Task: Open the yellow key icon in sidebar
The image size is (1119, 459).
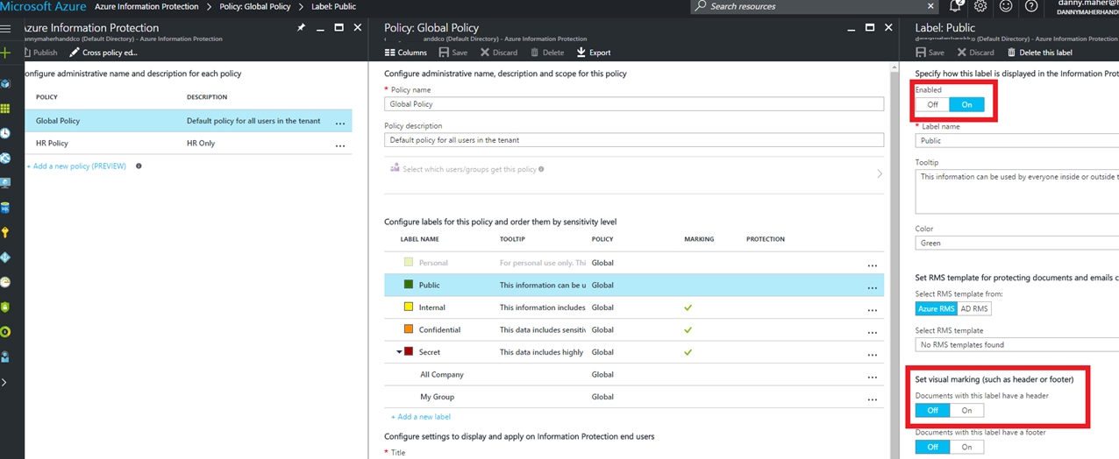Action: pos(5,232)
